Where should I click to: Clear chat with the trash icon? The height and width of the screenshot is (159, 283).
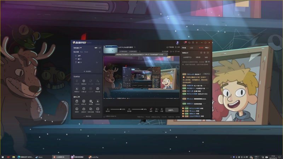(x=206, y=61)
